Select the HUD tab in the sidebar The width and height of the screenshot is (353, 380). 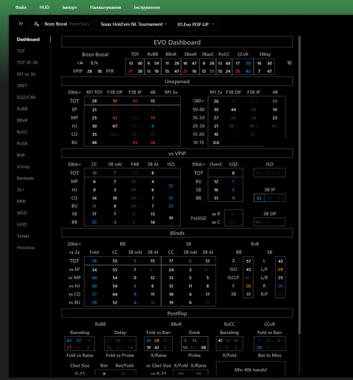coord(22,224)
